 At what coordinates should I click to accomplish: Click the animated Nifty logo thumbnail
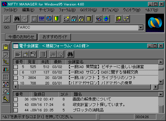155,23
